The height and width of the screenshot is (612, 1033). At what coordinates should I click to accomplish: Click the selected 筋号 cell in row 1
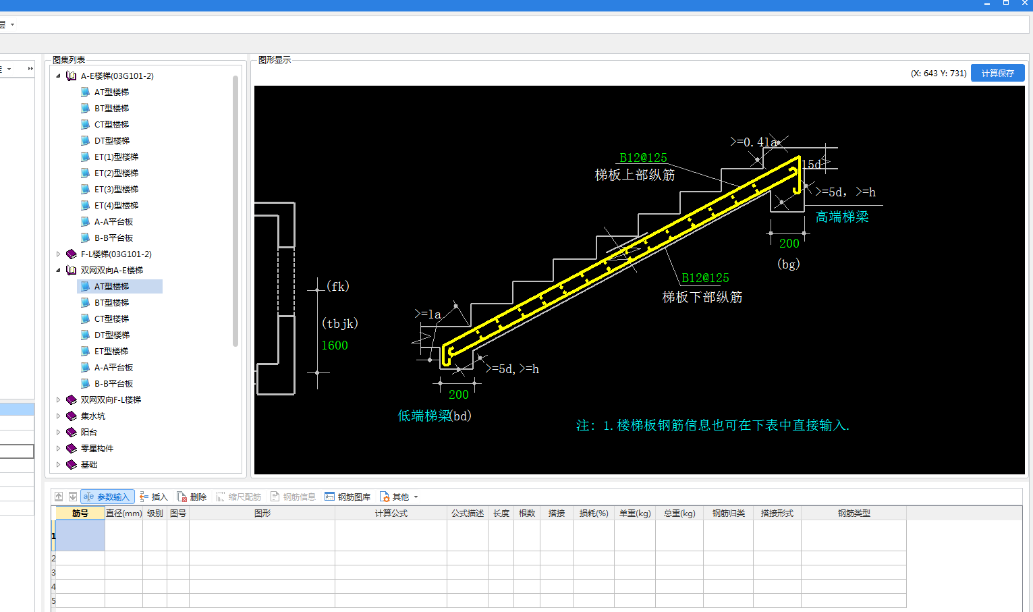click(x=80, y=536)
